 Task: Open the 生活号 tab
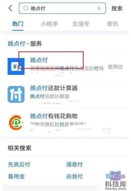click(81, 24)
